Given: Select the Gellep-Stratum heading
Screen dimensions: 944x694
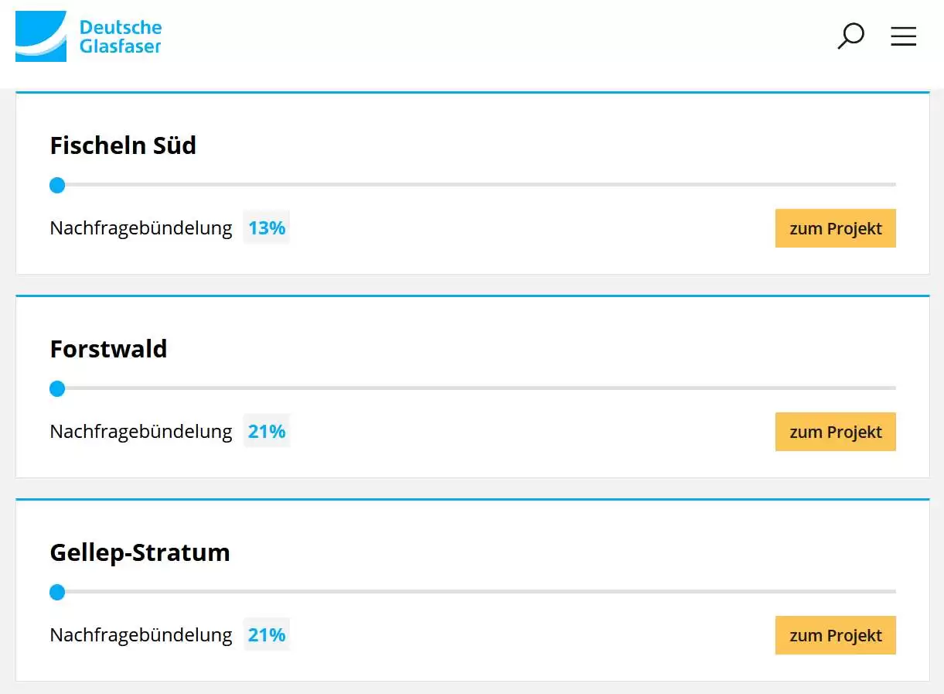Looking at the screenshot, I should 140,552.
